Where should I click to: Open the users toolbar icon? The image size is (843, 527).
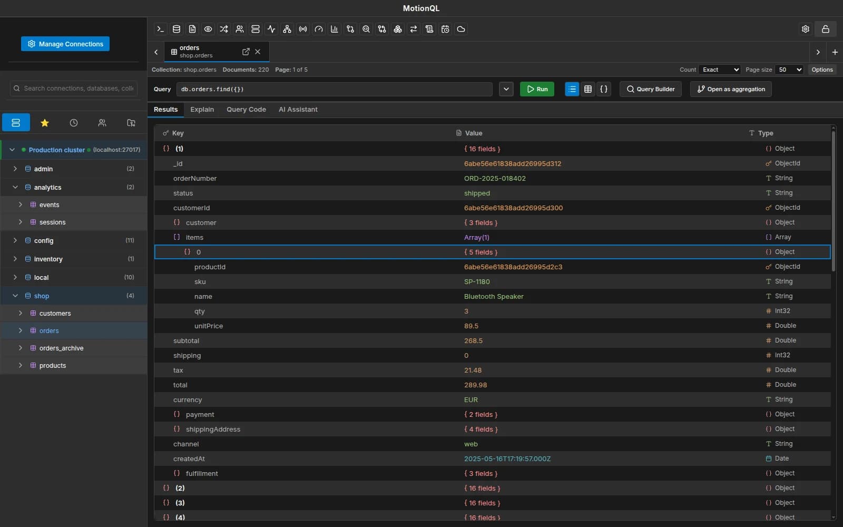pyautogui.click(x=240, y=29)
